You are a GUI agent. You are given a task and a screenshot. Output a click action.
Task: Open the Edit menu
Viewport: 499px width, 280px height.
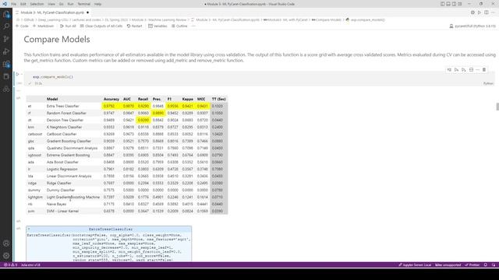point(23,4)
